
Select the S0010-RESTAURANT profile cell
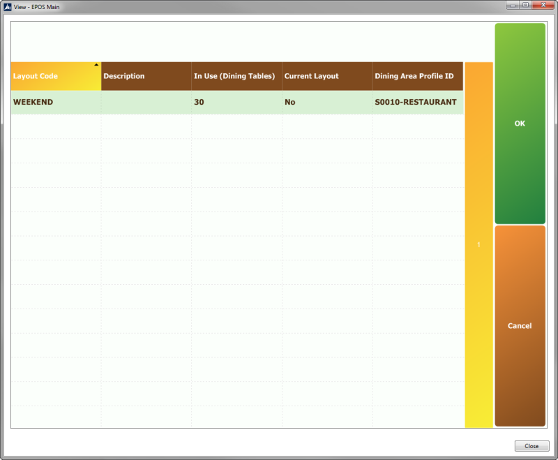(x=417, y=102)
